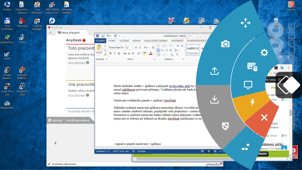302x170 pixels.
Task: Click the ČEŠTINA language status bar entry
Action: pyautogui.click(x=141, y=151)
